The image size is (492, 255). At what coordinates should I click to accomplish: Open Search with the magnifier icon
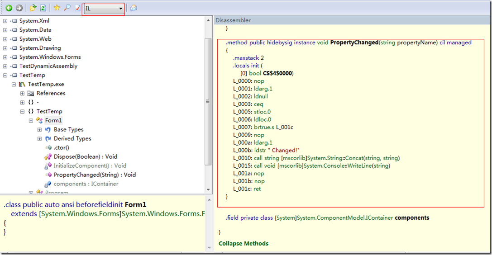tap(67, 8)
